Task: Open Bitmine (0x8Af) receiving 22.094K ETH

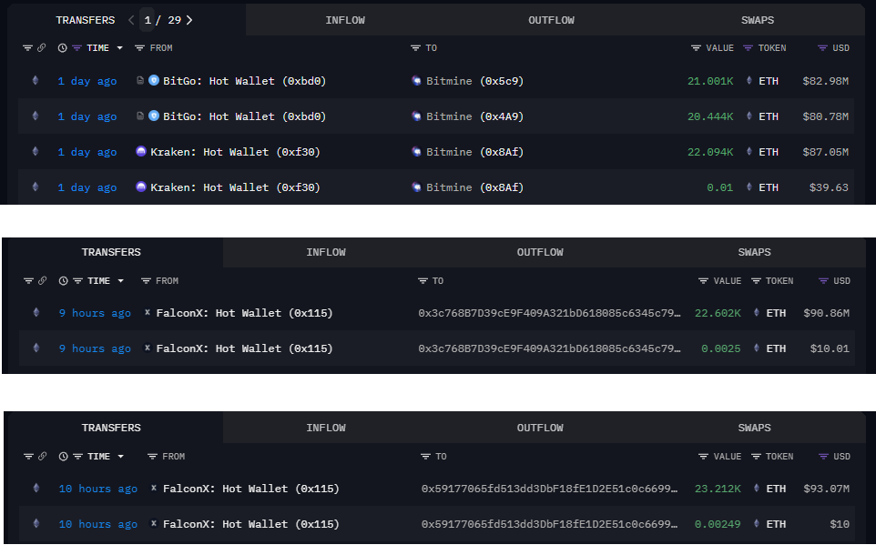Action: 474,152
